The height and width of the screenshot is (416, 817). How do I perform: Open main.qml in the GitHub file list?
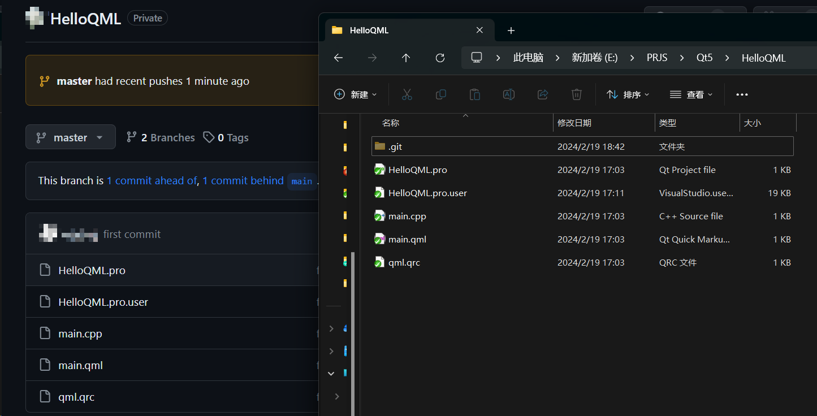point(81,365)
